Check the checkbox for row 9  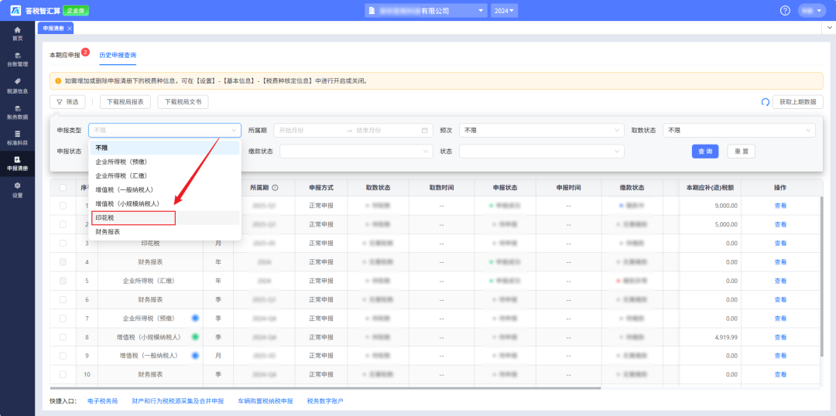click(x=63, y=355)
